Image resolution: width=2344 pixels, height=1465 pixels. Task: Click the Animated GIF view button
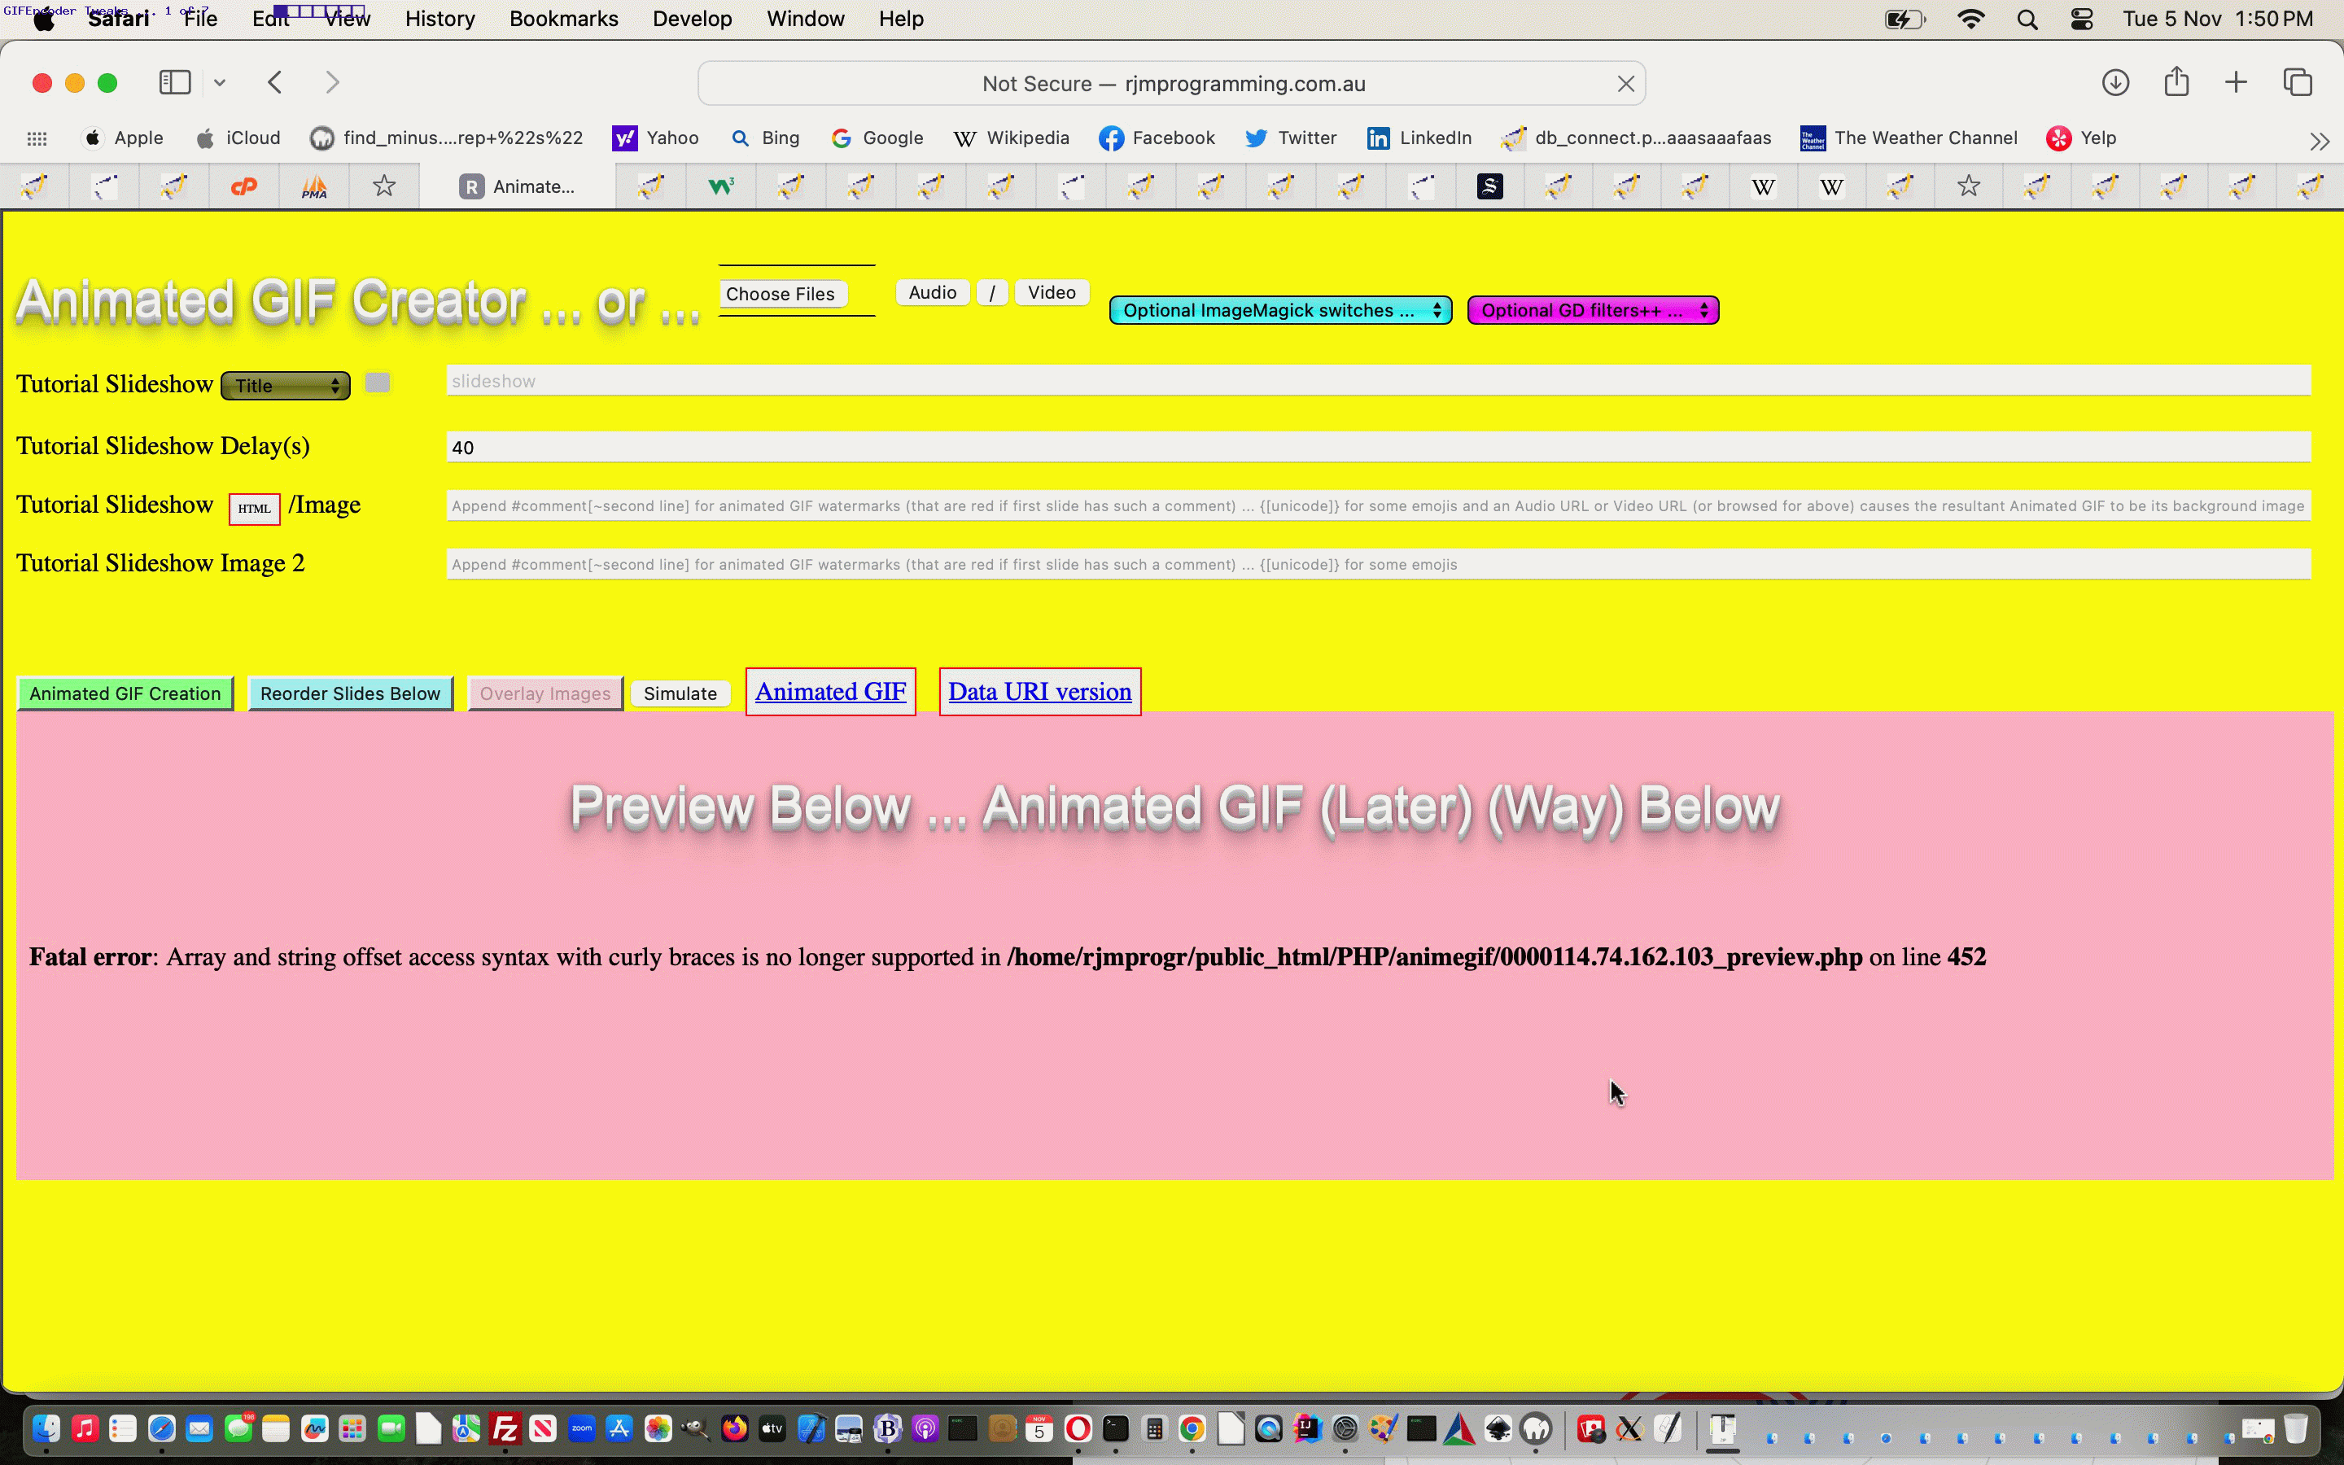point(830,690)
